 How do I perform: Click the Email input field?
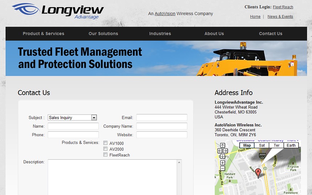point(162,117)
